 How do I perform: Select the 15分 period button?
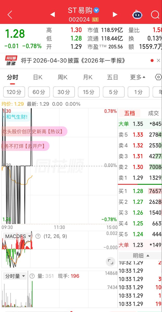click(89, 92)
